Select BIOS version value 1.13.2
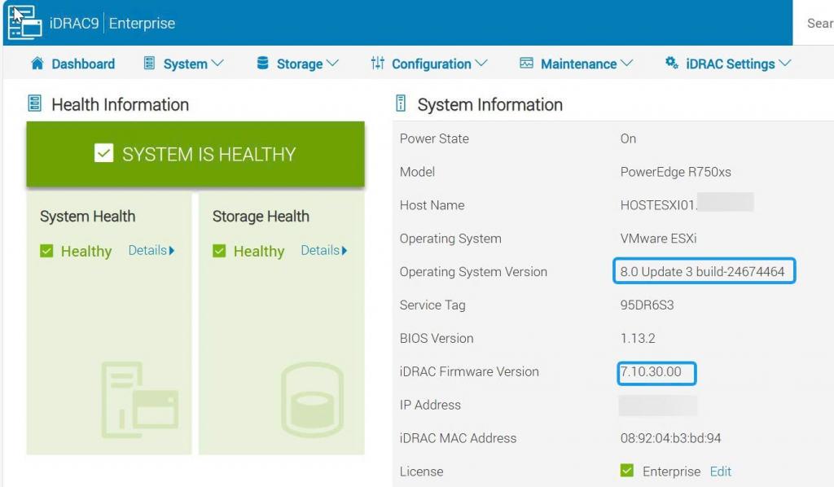The height and width of the screenshot is (487, 834). pos(638,338)
